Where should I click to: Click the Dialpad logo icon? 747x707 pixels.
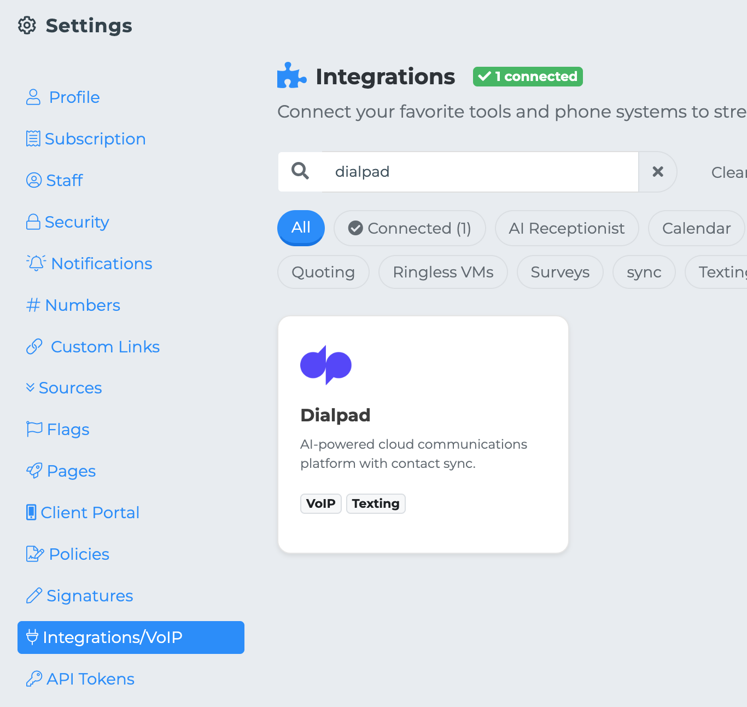pyautogui.click(x=326, y=365)
